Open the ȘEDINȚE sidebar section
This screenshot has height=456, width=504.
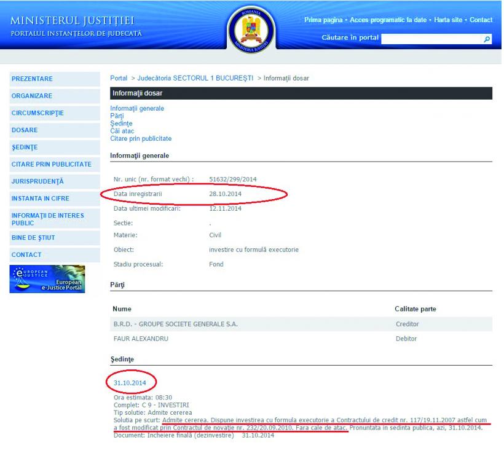[x=25, y=147]
